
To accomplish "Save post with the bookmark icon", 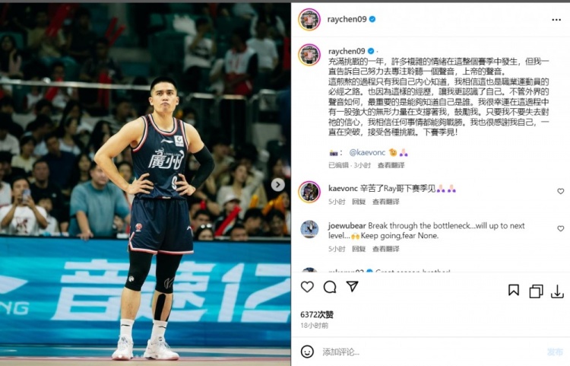I will (x=513, y=290).
